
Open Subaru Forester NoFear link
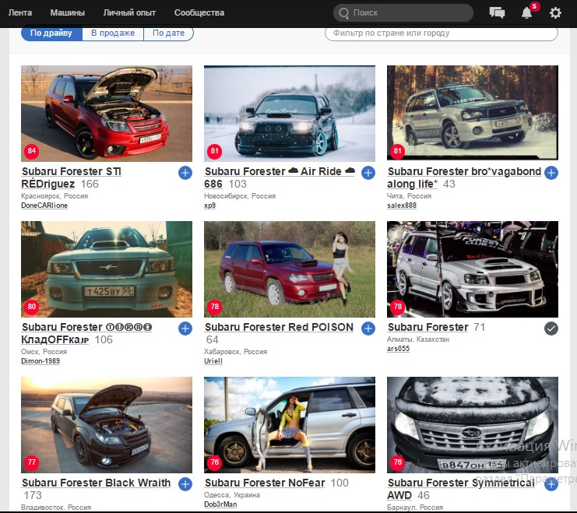265,483
